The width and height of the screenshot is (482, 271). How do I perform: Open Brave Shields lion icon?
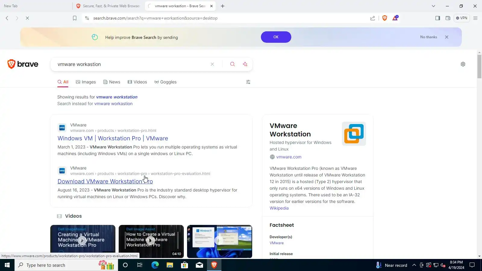pyautogui.click(x=385, y=18)
